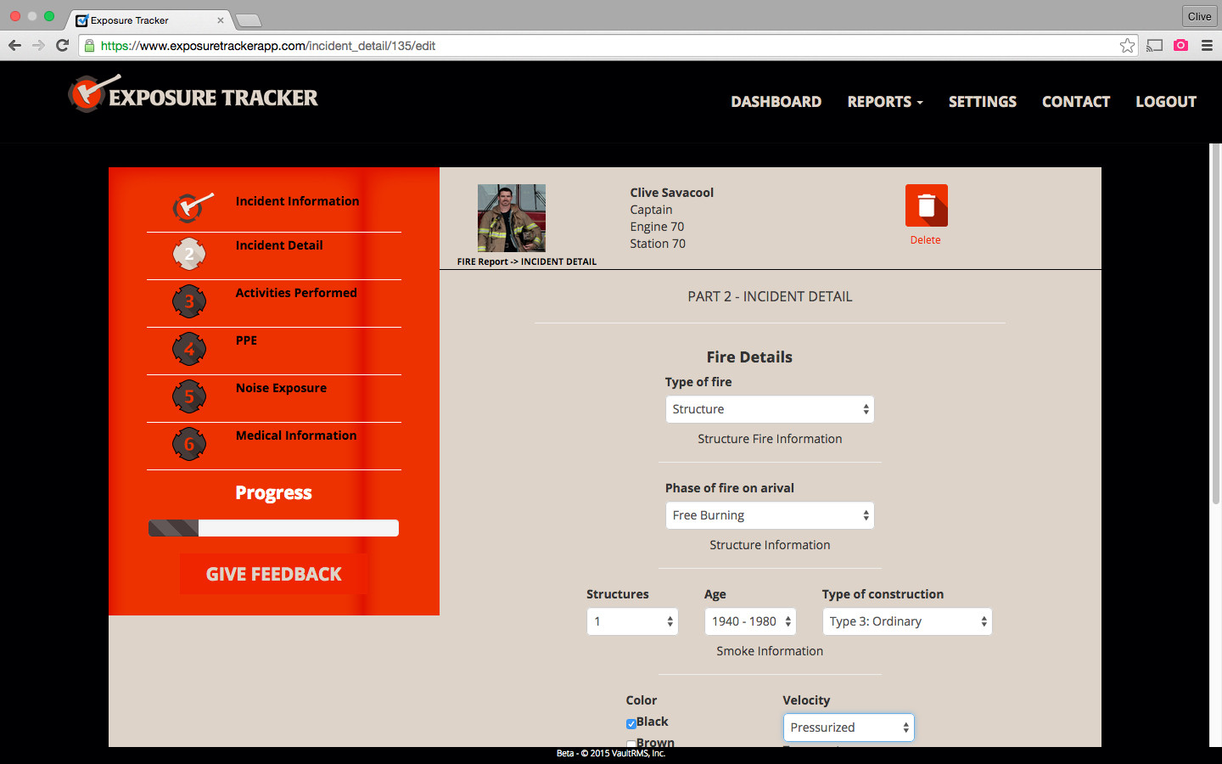Click the Beta 2015 VaultRMS footer text
The height and width of the screenshot is (764, 1222).
(x=611, y=753)
